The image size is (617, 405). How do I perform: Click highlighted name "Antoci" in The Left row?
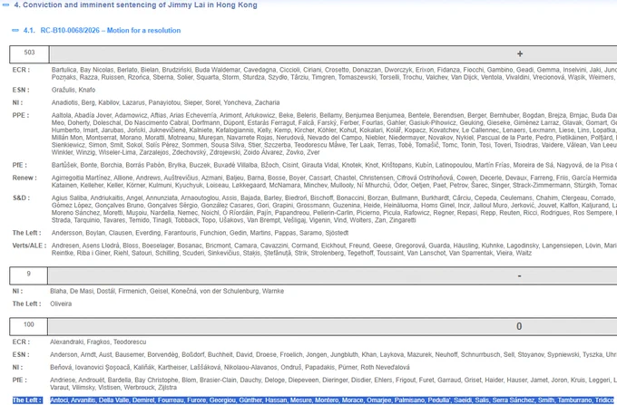(x=59, y=400)
